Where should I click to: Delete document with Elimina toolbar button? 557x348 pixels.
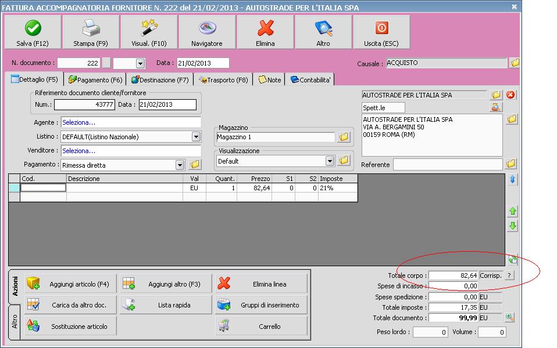(x=265, y=32)
